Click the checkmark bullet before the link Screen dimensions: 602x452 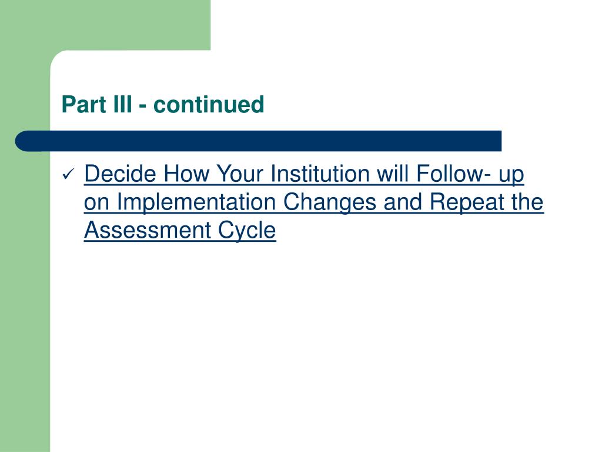(68, 175)
